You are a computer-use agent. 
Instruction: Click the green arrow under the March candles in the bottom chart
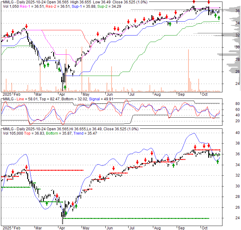tap(47, 203)
